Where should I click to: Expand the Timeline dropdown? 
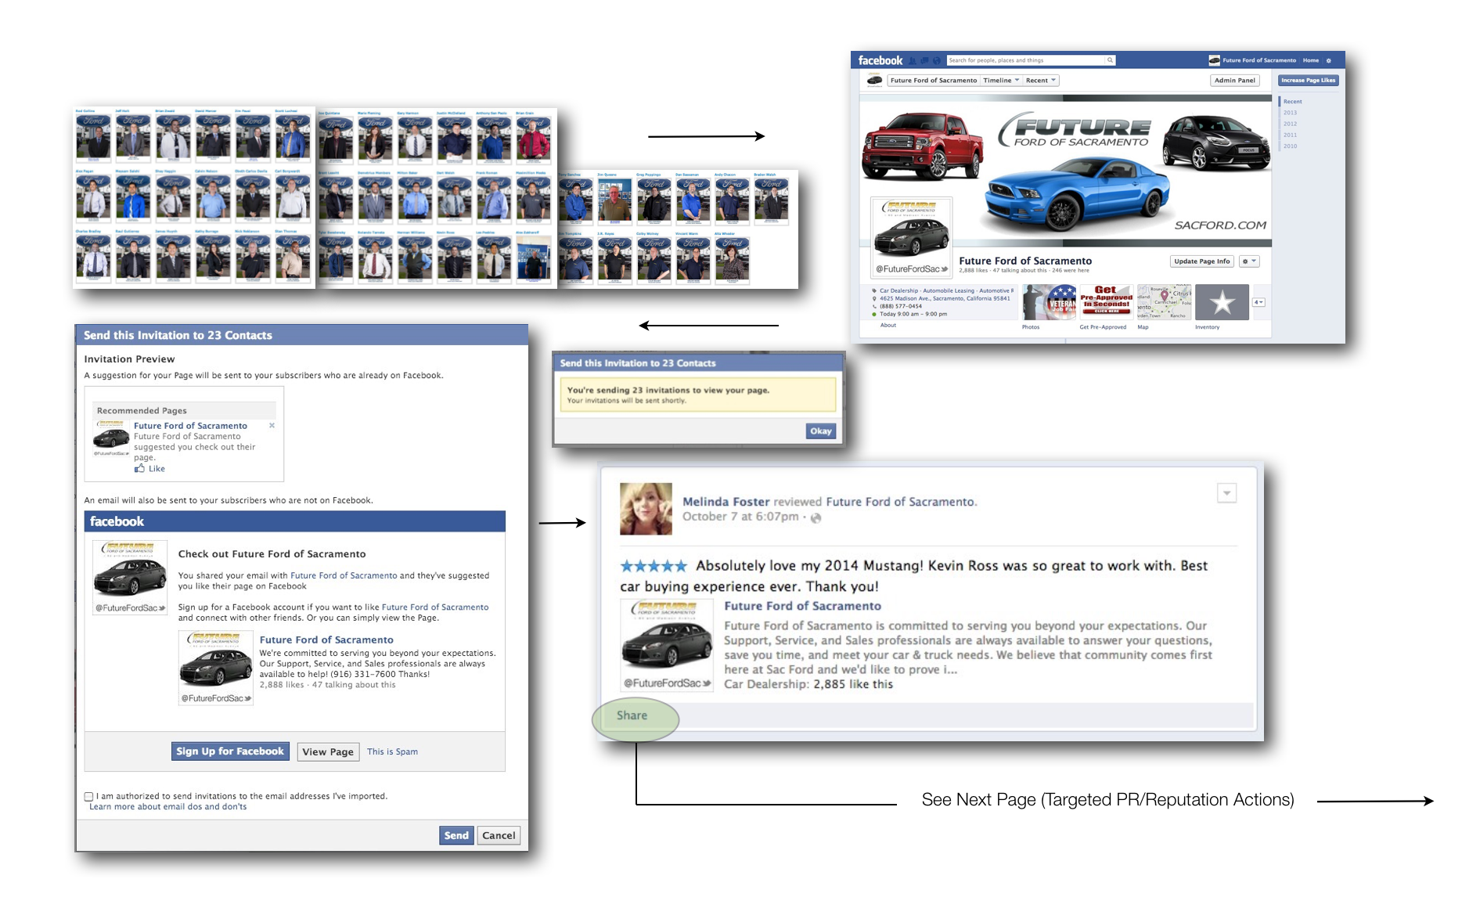point(1002,81)
